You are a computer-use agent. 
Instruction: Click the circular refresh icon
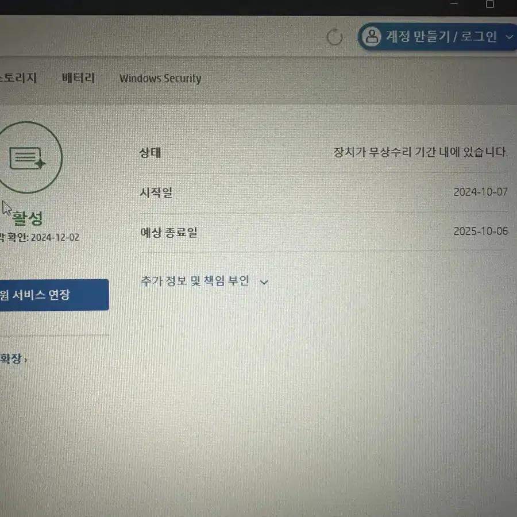(x=335, y=37)
